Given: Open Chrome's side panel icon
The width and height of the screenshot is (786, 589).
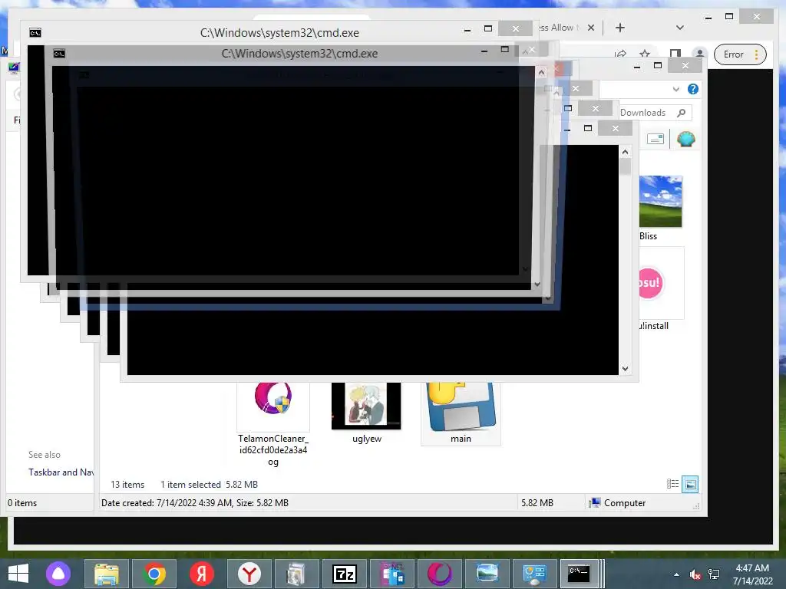Looking at the screenshot, I should [675, 54].
